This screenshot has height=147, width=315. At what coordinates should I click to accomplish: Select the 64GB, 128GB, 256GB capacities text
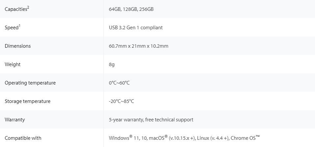click(x=131, y=9)
